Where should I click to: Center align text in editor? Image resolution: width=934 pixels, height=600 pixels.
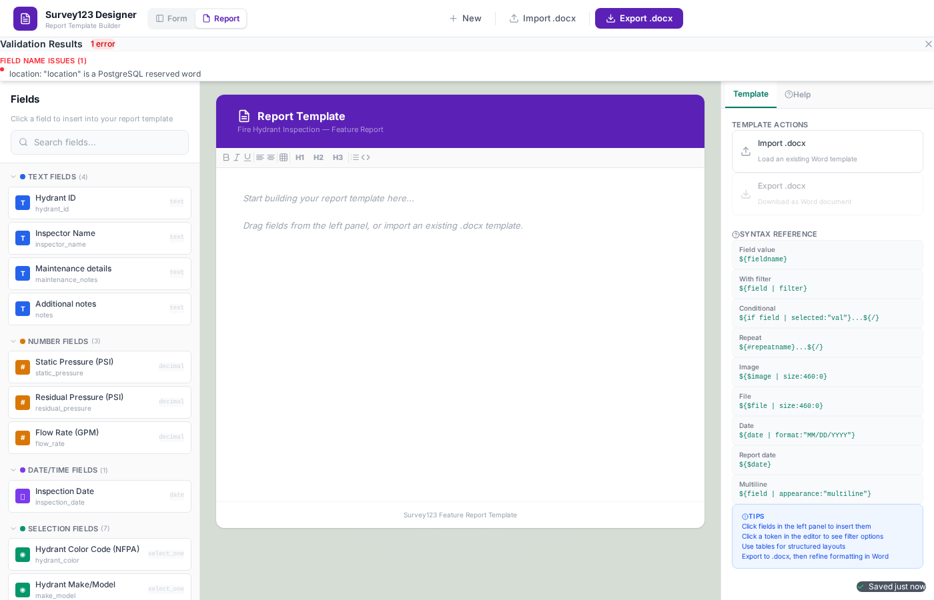pos(271,157)
